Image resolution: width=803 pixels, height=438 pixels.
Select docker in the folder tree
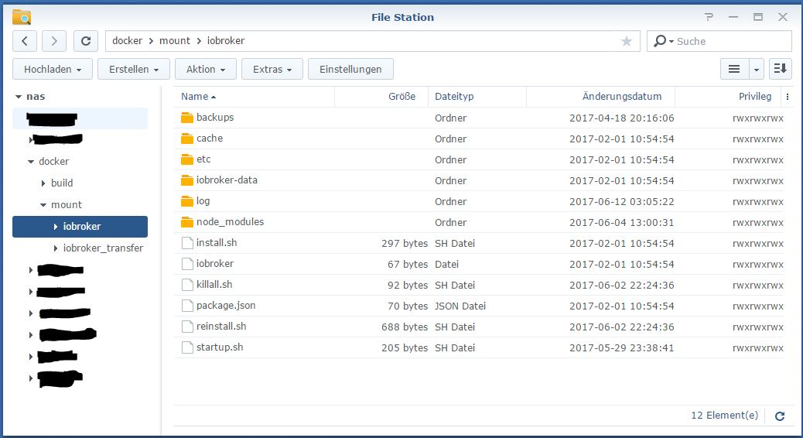pyautogui.click(x=54, y=162)
